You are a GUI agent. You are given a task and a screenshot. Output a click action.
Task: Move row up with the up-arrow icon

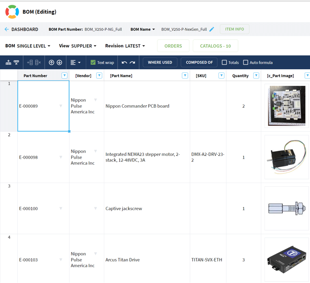[52, 62]
